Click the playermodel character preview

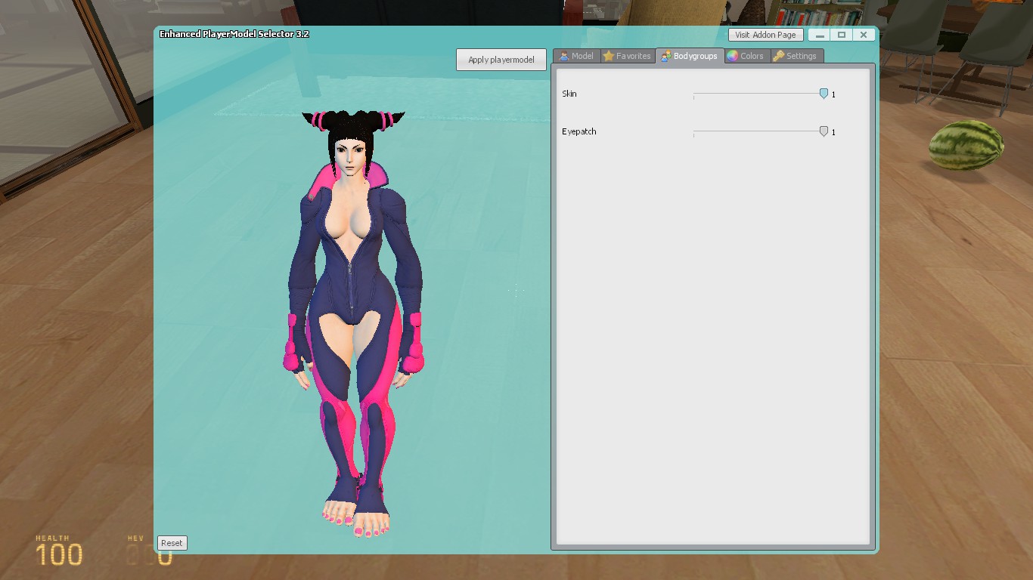(x=354, y=325)
